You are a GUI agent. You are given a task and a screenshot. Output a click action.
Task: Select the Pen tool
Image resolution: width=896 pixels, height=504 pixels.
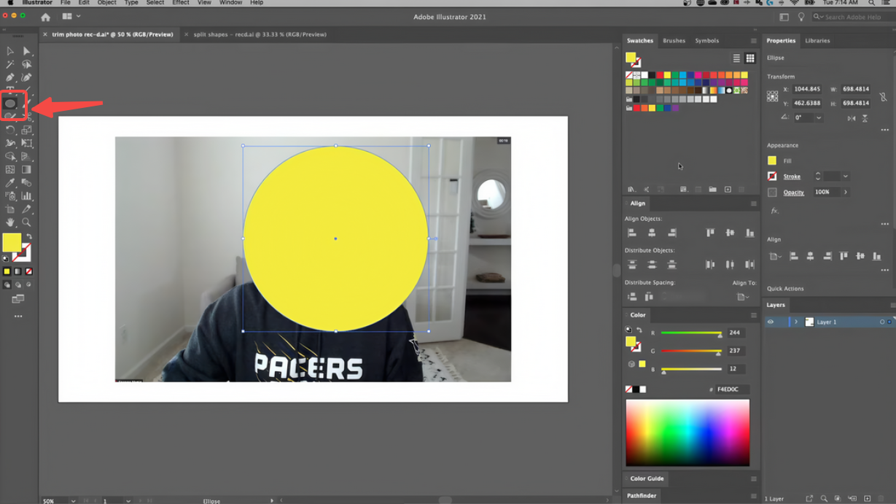click(x=10, y=77)
